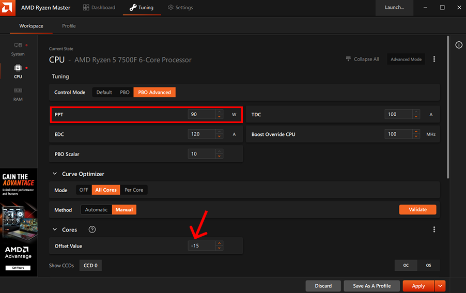Click the EDC value field
466x293 pixels.
(x=202, y=134)
